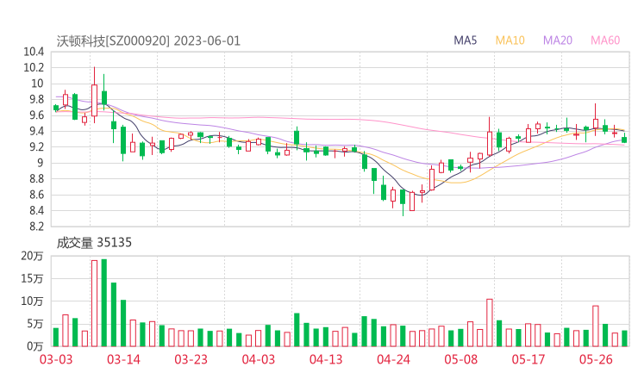Click the 10万 volume axis label

32,301
